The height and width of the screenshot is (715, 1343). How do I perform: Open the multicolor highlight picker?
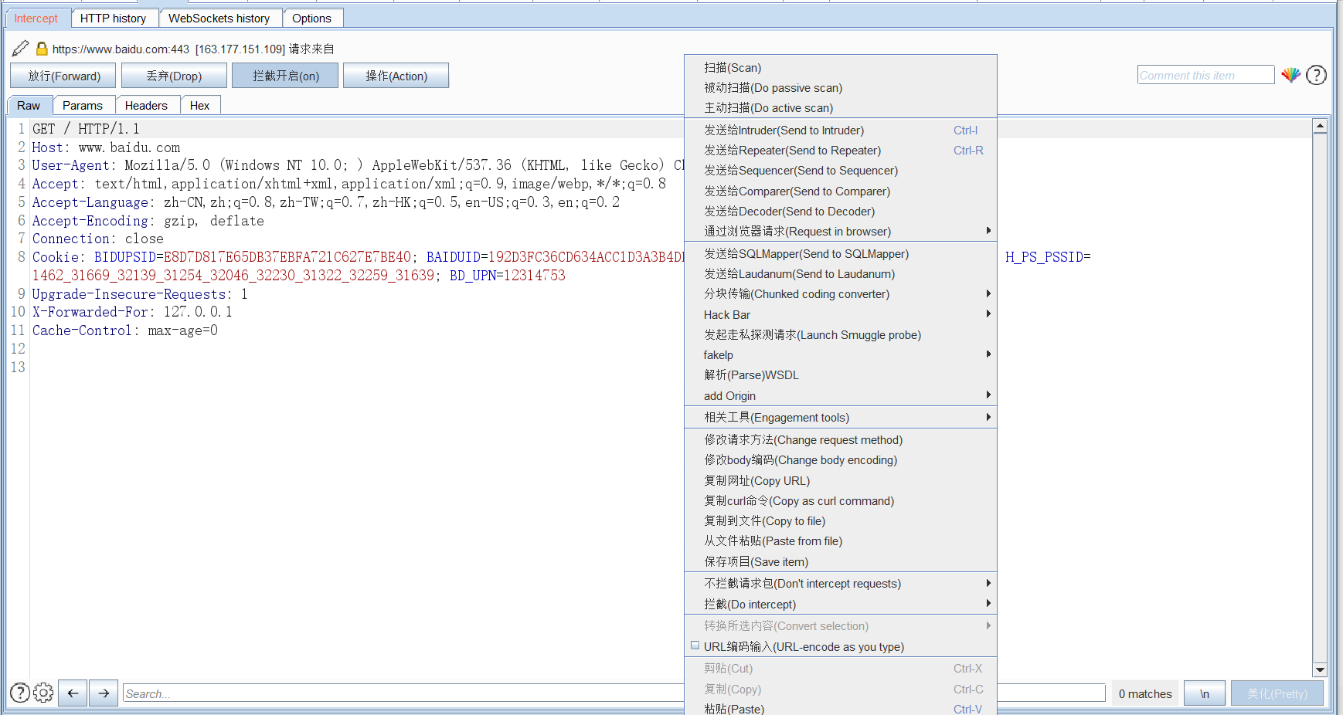[1290, 75]
